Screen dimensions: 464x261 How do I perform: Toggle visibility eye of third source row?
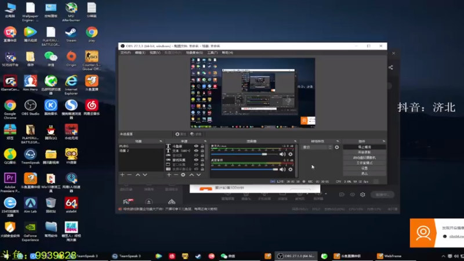point(196,155)
